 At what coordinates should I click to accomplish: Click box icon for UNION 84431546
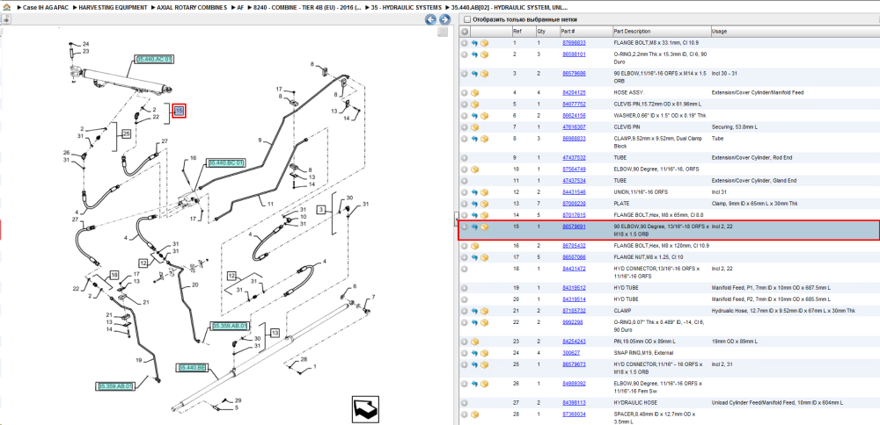point(484,192)
